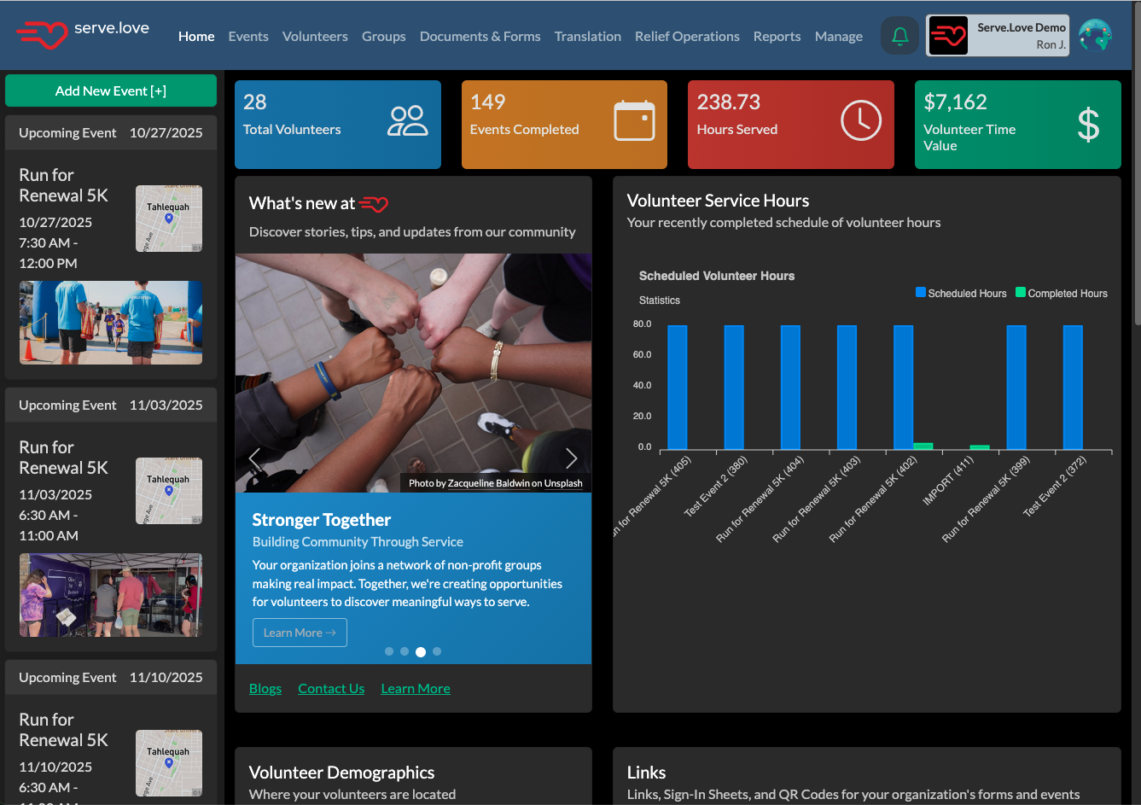Click Learn More in the Stronger Together card
The width and height of the screenshot is (1141, 805).
[300, 633]
